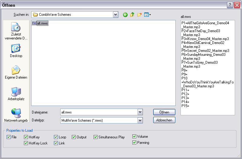Open Eigene Dateien folder shortcut

pyautogui.click(x=16, y=72)
